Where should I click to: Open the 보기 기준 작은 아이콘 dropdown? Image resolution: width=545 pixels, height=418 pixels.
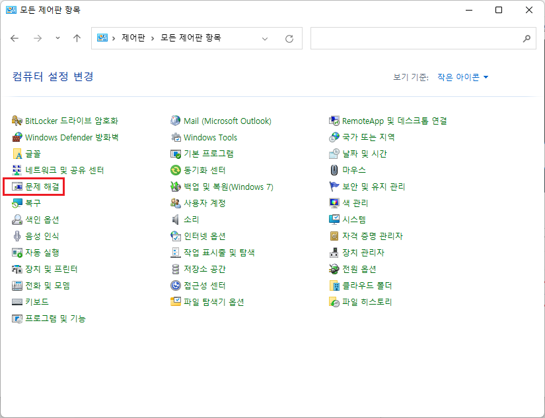[x=462, y=77]
